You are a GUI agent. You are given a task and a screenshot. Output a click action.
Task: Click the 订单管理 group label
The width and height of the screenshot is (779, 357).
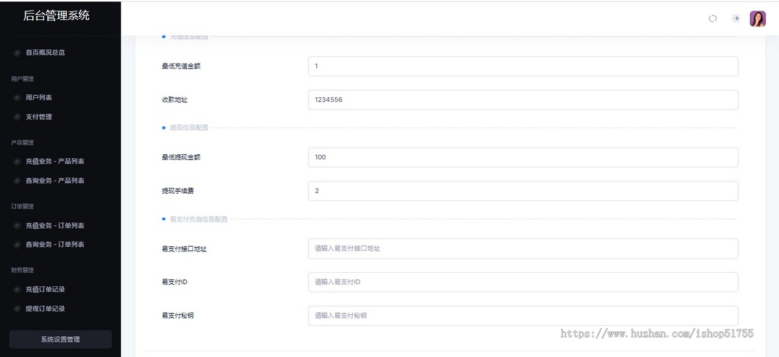coord(22,207)
